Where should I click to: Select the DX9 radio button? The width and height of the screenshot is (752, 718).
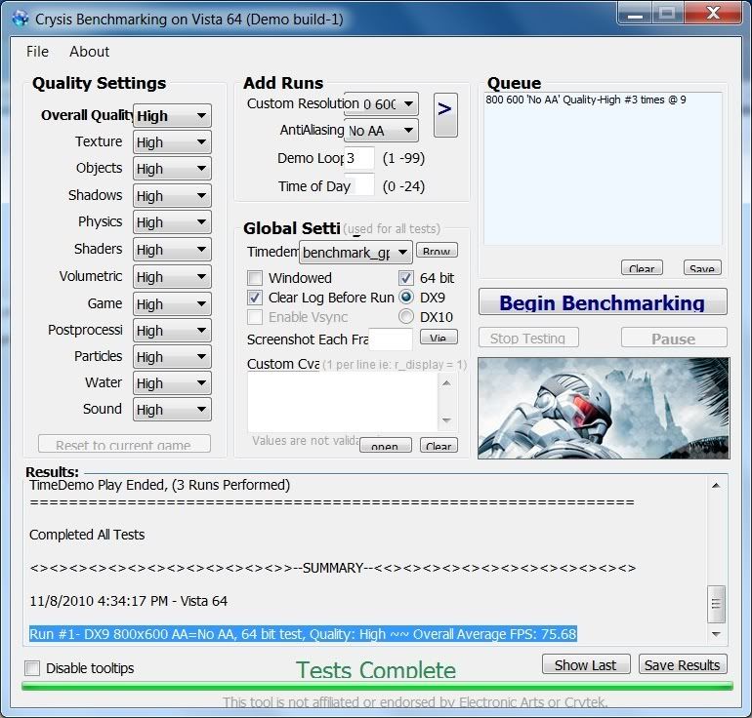[405, 298]
